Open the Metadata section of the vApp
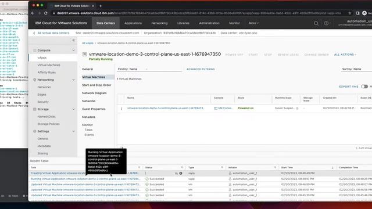Screen dimensions: 372x209 [89, 117]
